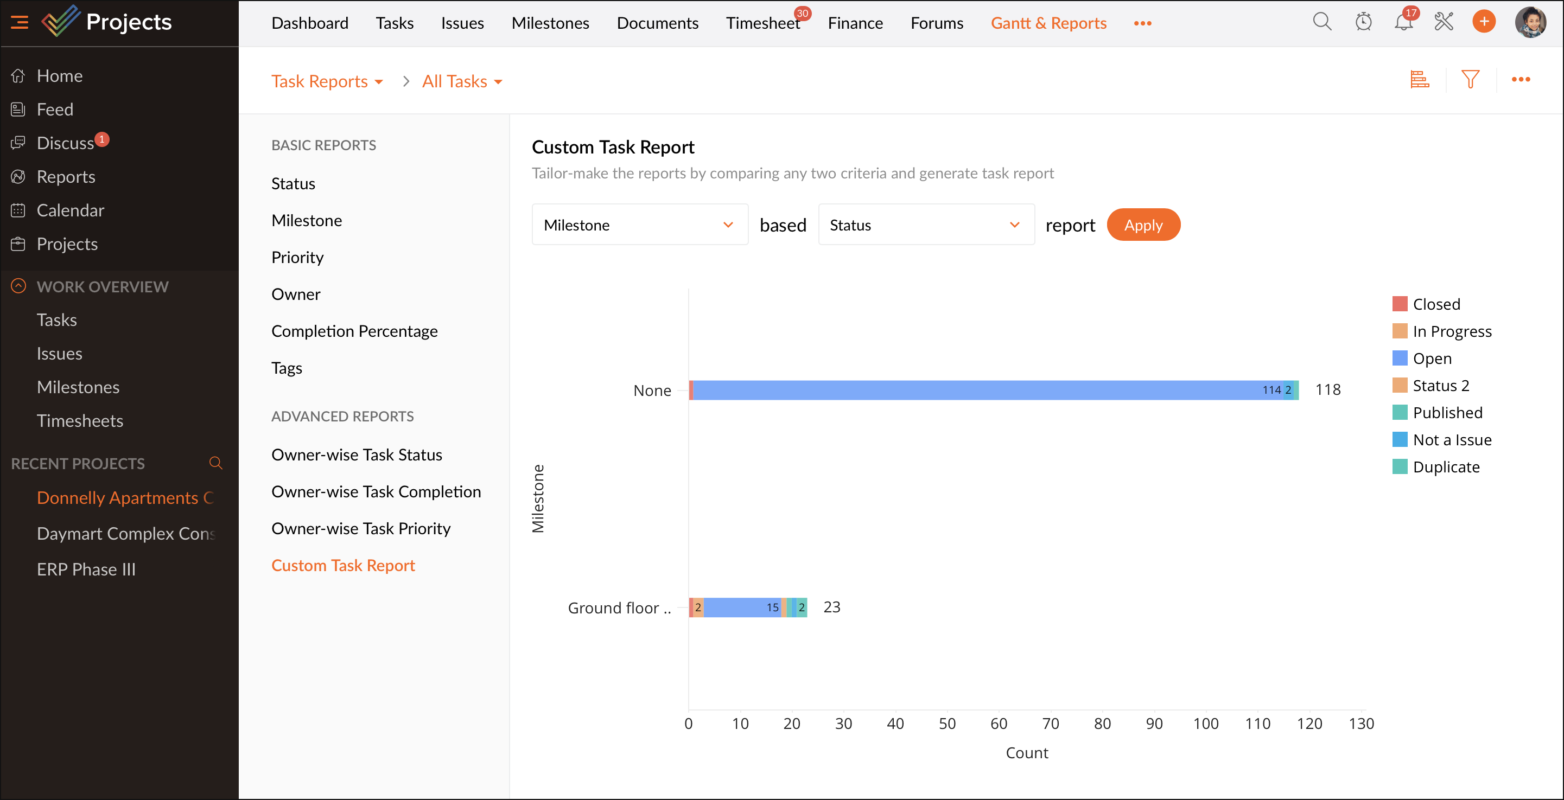Click the Apply button

coord(1143,225)
